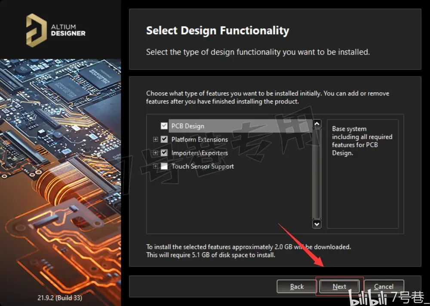Select the PCB Design row
Image resolution: width=430 pixels, height=306 pixels.
coord(240,126)
